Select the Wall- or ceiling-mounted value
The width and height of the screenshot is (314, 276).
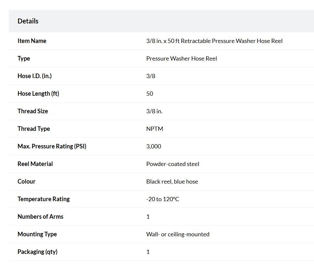(177, 234)
